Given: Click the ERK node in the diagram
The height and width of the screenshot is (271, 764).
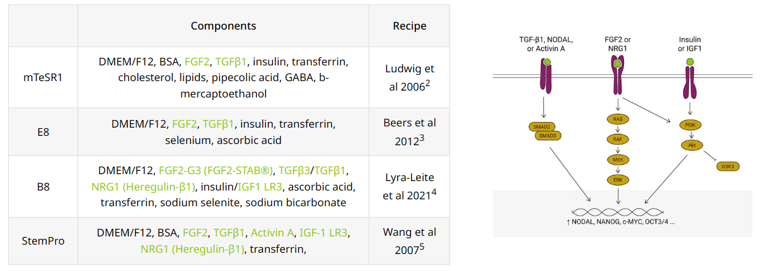Looking at the screenshot, I should coord(618,180).
